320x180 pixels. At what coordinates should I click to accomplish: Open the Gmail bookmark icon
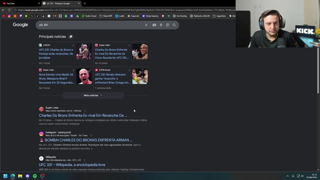(x=54, y=16)
